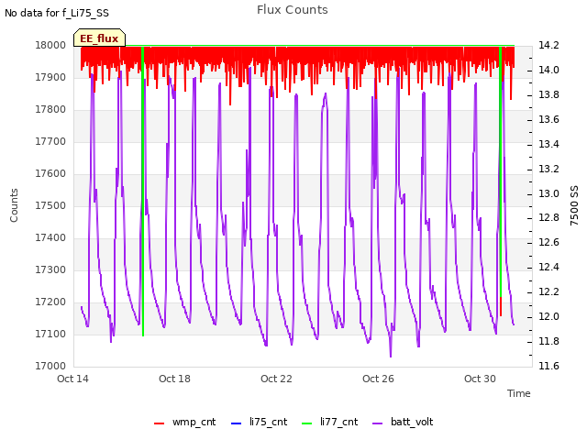Click the Oct 18 x-axis tick label
This screenshot has width=587, height=440.
point(174,379)
